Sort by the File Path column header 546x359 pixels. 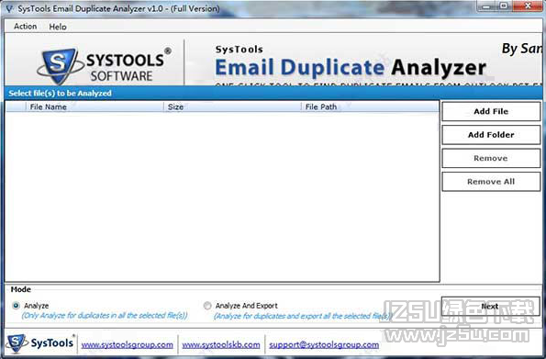[x=370, y=107]
